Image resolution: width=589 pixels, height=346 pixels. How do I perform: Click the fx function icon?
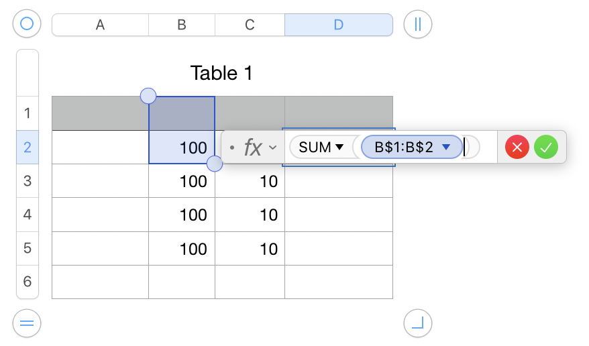[x=253, y=148]
